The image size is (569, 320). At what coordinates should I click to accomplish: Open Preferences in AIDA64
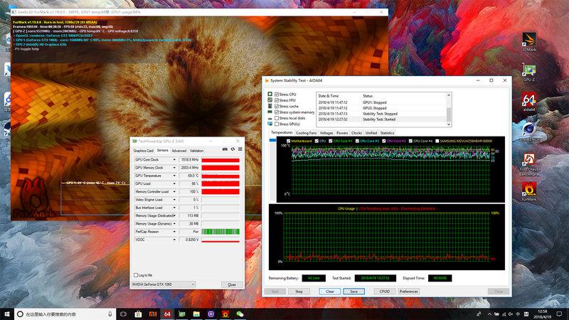click(408, 292)
